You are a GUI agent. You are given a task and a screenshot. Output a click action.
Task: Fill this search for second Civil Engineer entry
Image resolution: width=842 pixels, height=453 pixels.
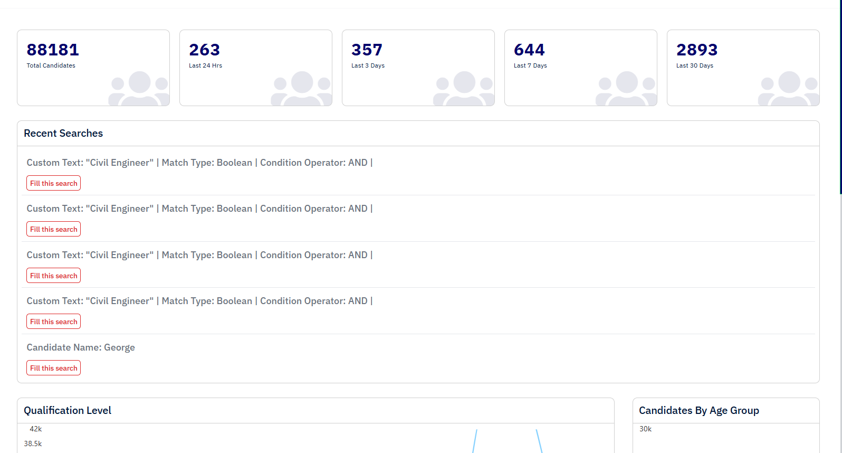[x=54, y=229]
